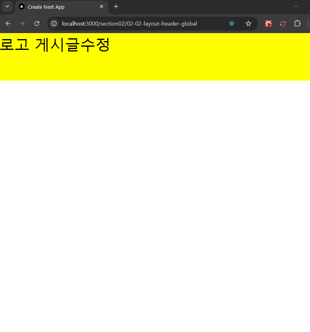Select the Create Next App tab
Screen dimensions: 310x332
pos(62,7)
